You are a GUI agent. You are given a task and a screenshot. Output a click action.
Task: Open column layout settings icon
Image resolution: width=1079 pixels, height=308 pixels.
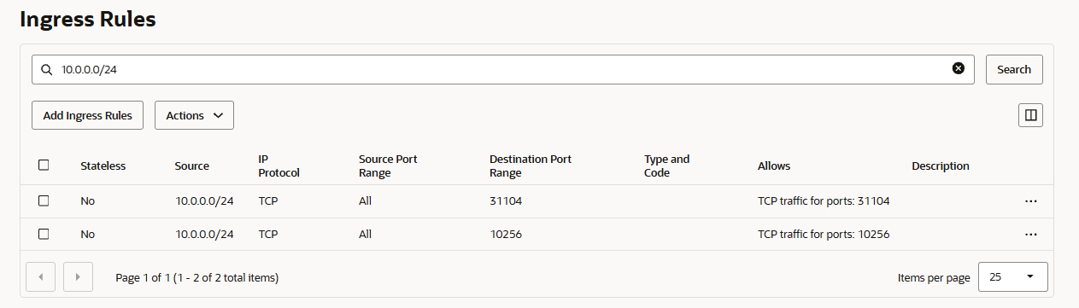click(x=1031, y=115)
